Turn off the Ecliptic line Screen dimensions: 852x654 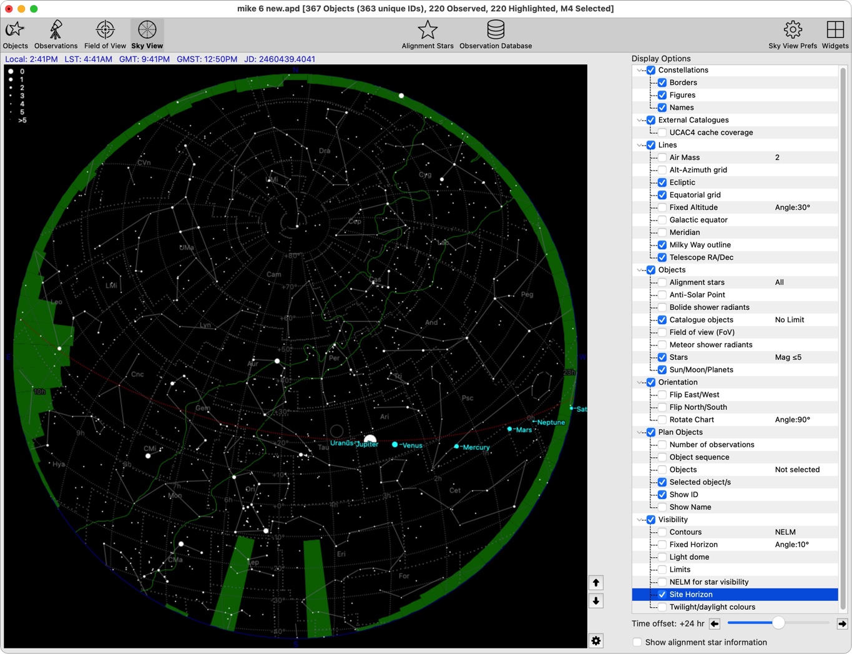662,182
